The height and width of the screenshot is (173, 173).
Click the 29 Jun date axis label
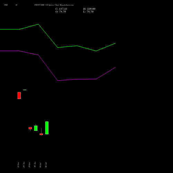click(x=29, y=165)
